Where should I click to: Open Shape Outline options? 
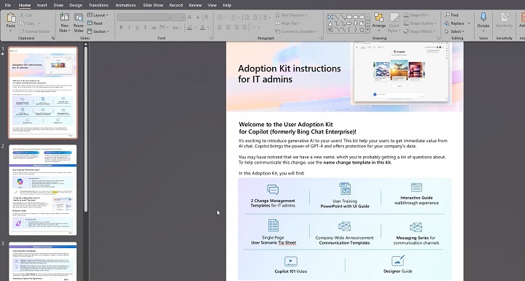[420, 23]
